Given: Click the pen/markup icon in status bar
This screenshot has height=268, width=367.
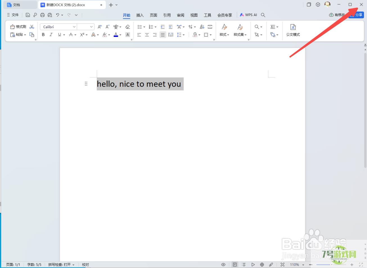Looking at the screenshot, I should 271,265.
